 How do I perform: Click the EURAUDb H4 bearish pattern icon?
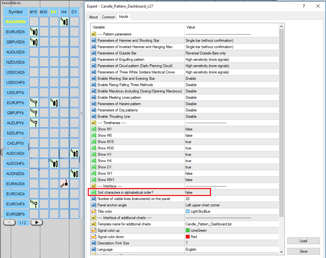click(x=64, y=184)
